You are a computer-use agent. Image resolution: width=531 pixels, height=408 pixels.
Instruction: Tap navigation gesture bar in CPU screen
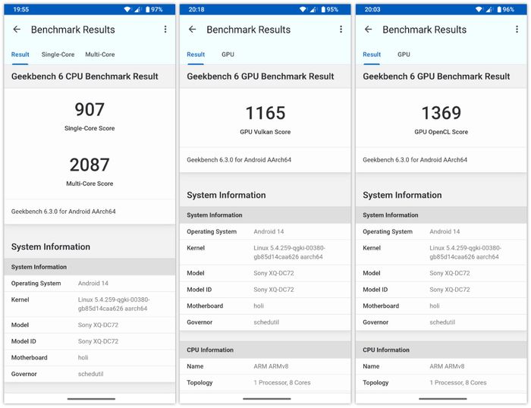click(x=91, y=399)
